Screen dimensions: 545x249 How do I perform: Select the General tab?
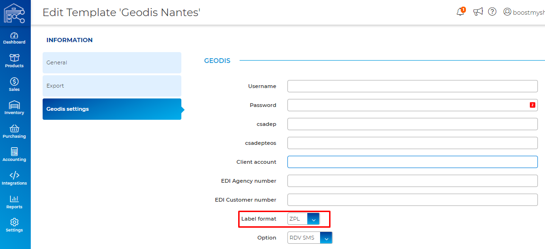click(x=112, y=62)
